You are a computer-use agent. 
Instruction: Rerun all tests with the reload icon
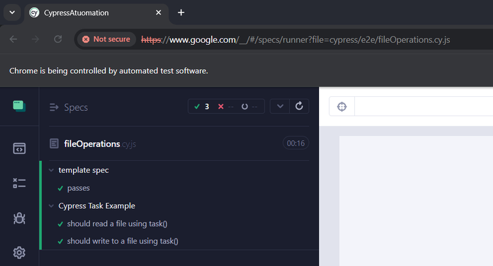299,106
